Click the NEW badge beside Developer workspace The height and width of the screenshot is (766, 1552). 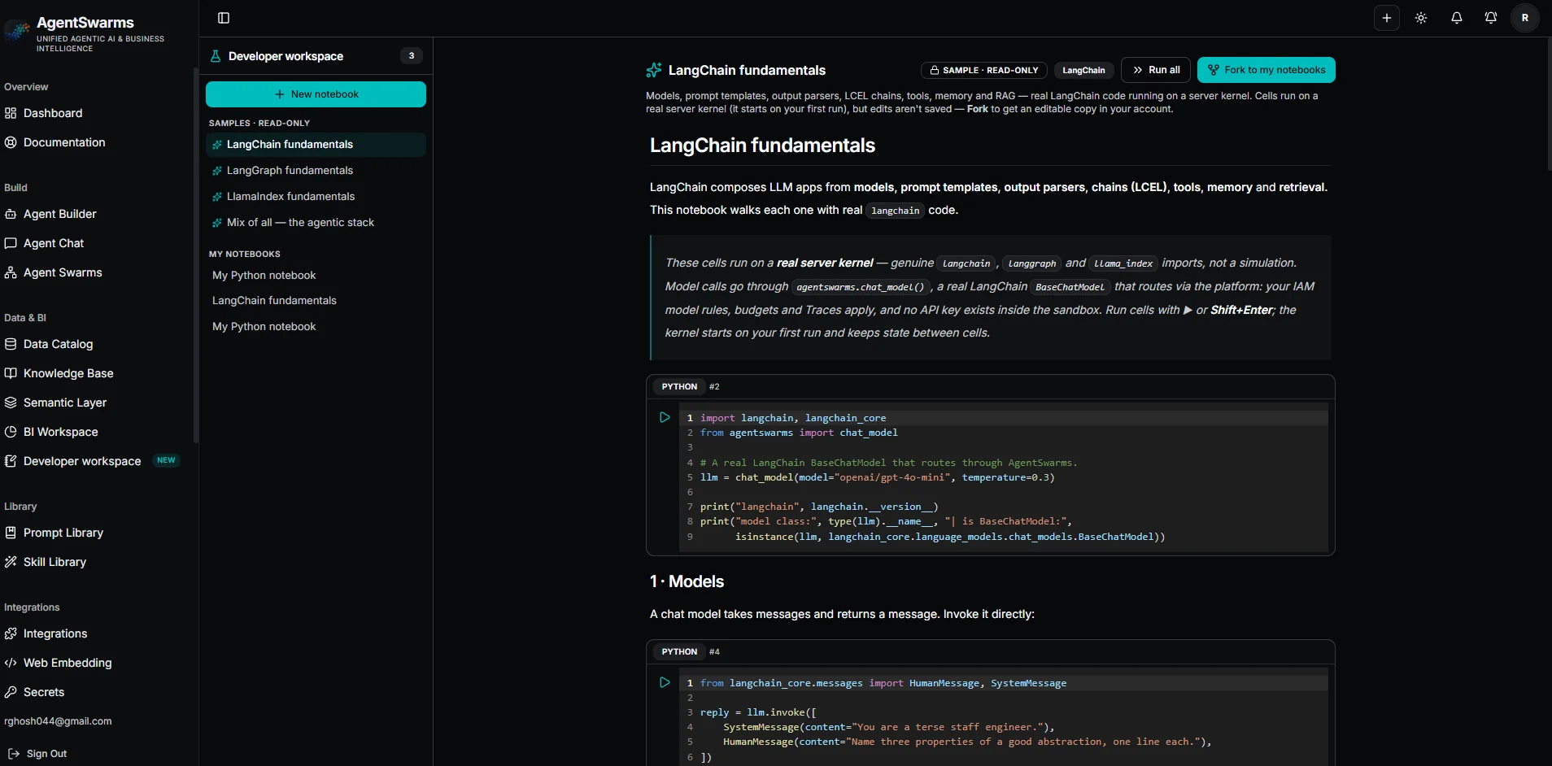pos(166,460)
